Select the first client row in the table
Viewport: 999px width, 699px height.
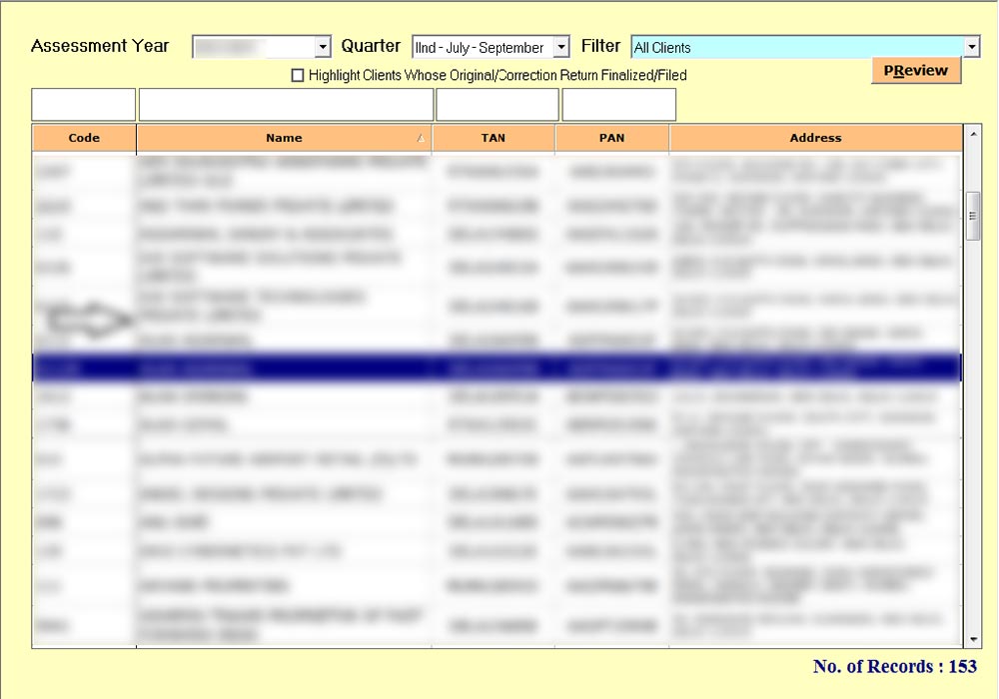[497, 172]
